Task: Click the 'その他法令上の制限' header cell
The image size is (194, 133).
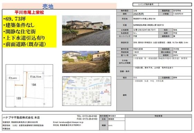Action: click(x=125, y=62)
